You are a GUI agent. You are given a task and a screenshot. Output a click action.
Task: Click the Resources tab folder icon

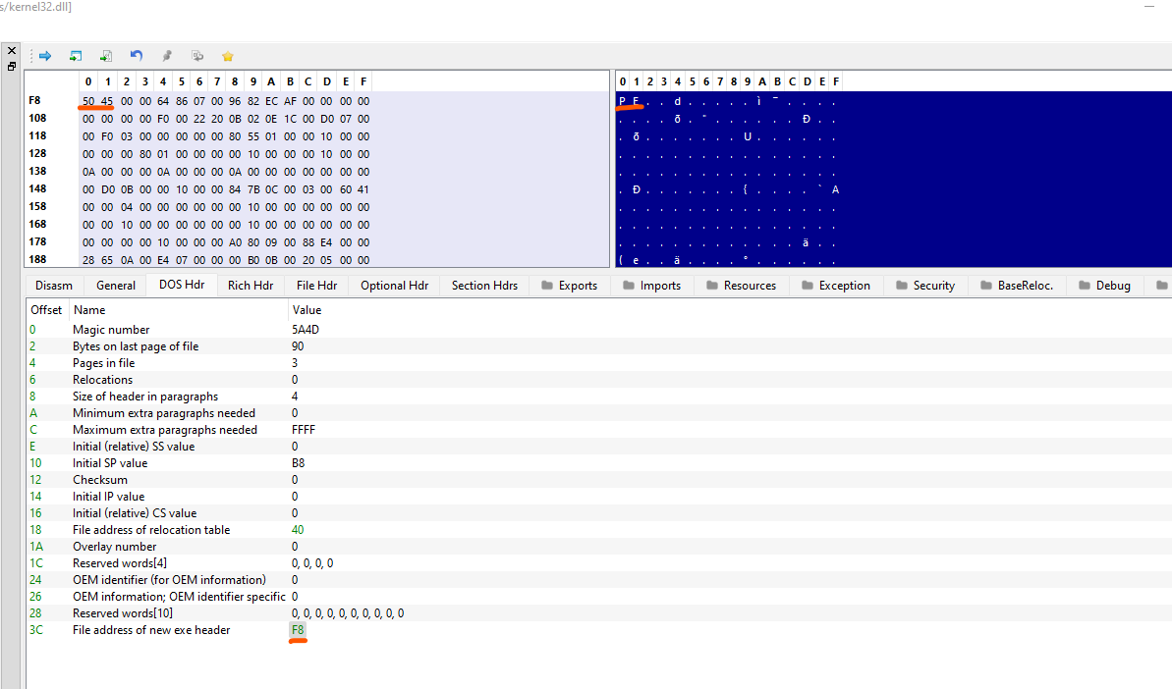coord(712,286)
